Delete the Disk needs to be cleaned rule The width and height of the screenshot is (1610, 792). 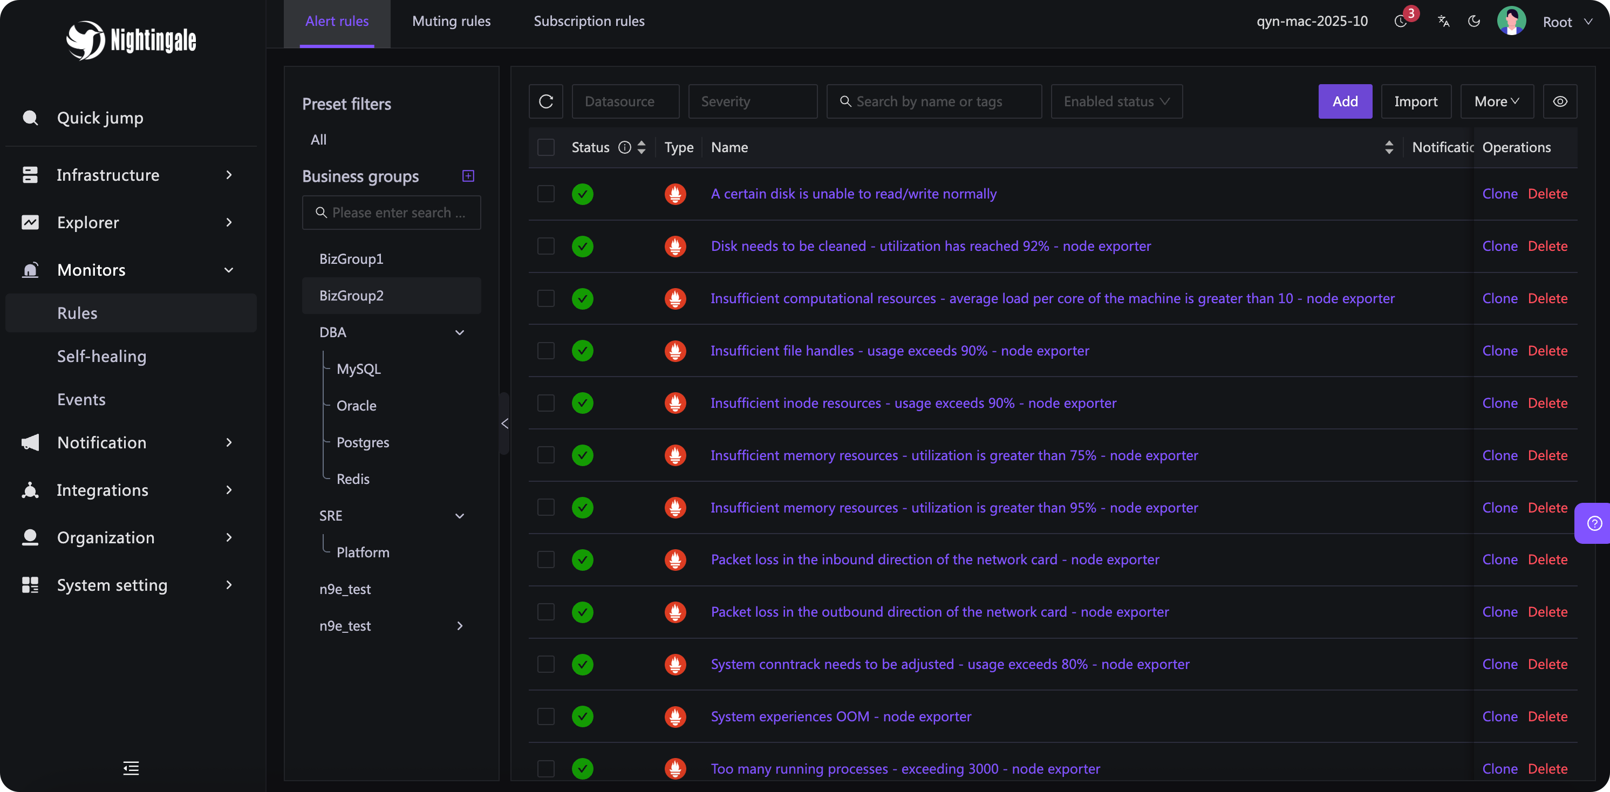(x=1547, y=247)
